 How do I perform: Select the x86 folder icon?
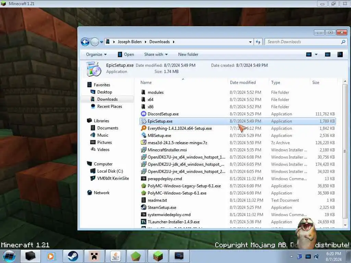(144, 107)
